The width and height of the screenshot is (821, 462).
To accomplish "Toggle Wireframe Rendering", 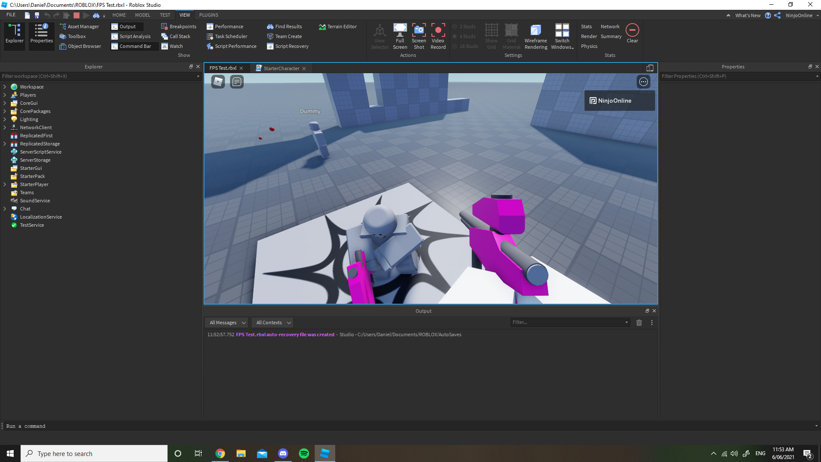I will 536,36.
